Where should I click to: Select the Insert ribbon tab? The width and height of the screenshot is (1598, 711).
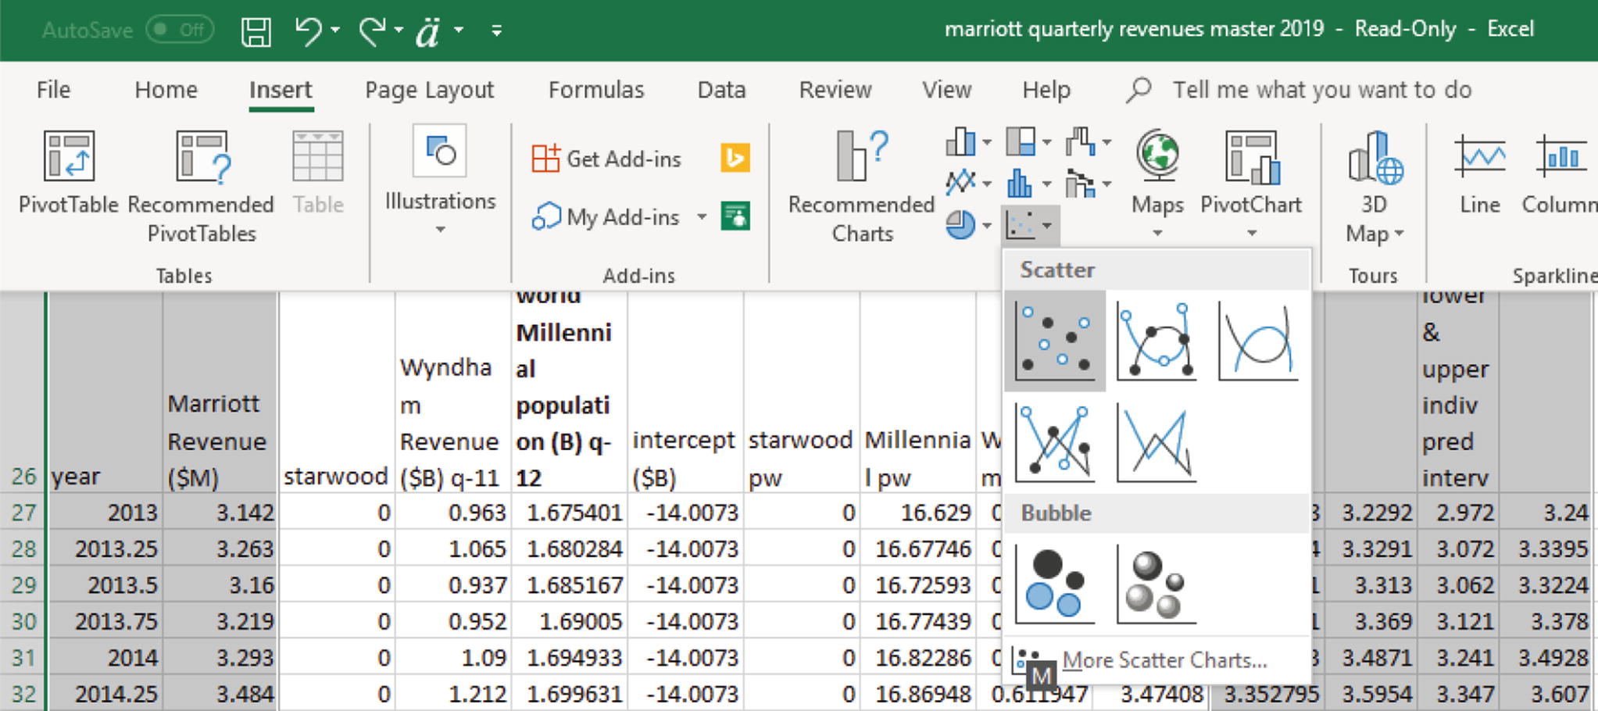[281, 90]
